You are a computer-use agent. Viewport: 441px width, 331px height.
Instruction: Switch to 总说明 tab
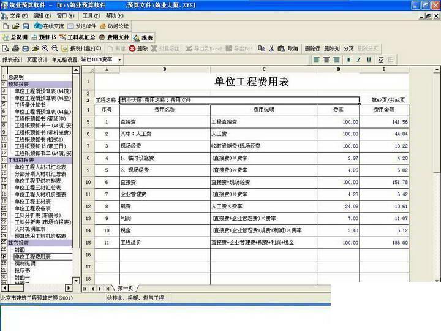(15, 37)
